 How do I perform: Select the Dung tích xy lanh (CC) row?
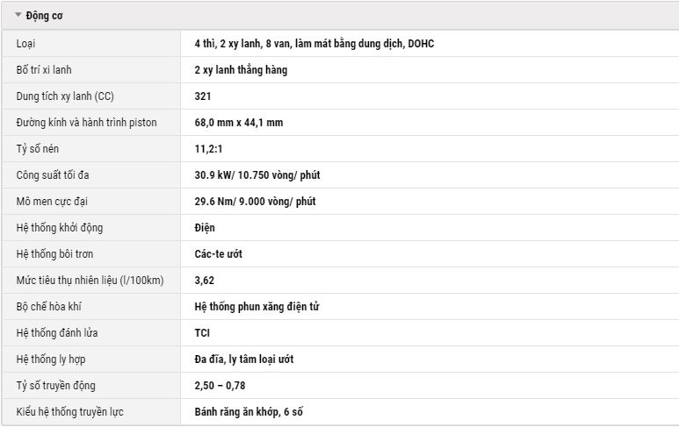(340, 96)
